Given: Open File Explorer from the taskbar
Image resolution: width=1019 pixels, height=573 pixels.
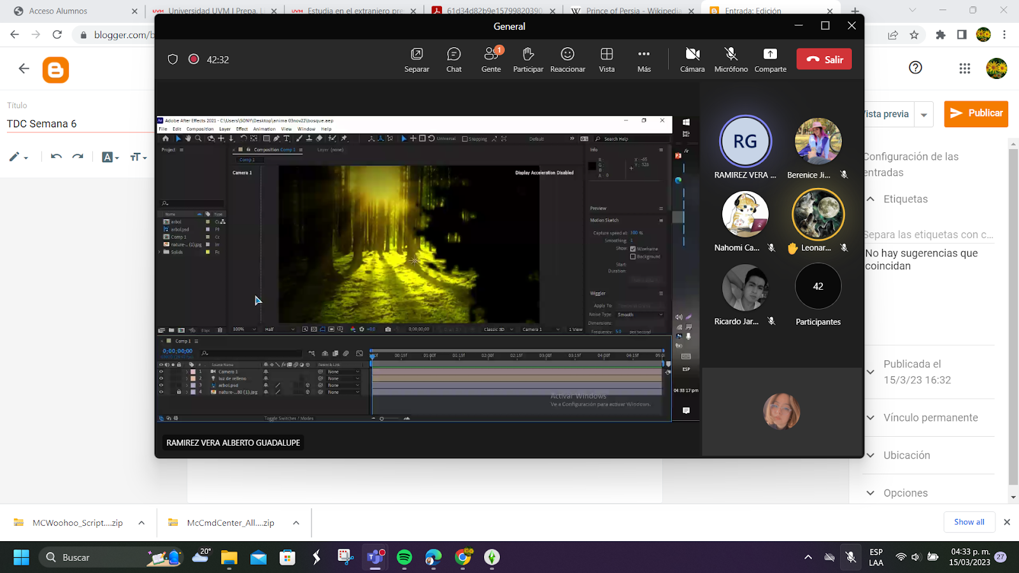Looking at the screenshot, I should 229,558.
